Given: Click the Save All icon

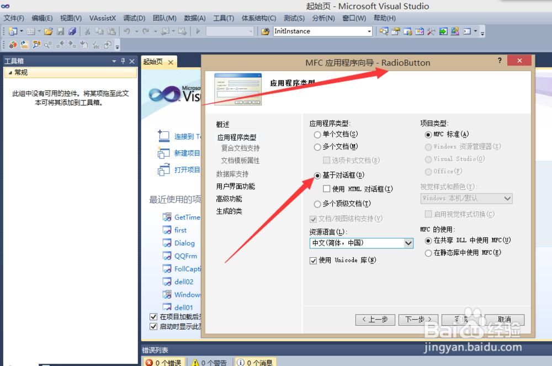Looking at the screenshot, I should click(72, 31).
